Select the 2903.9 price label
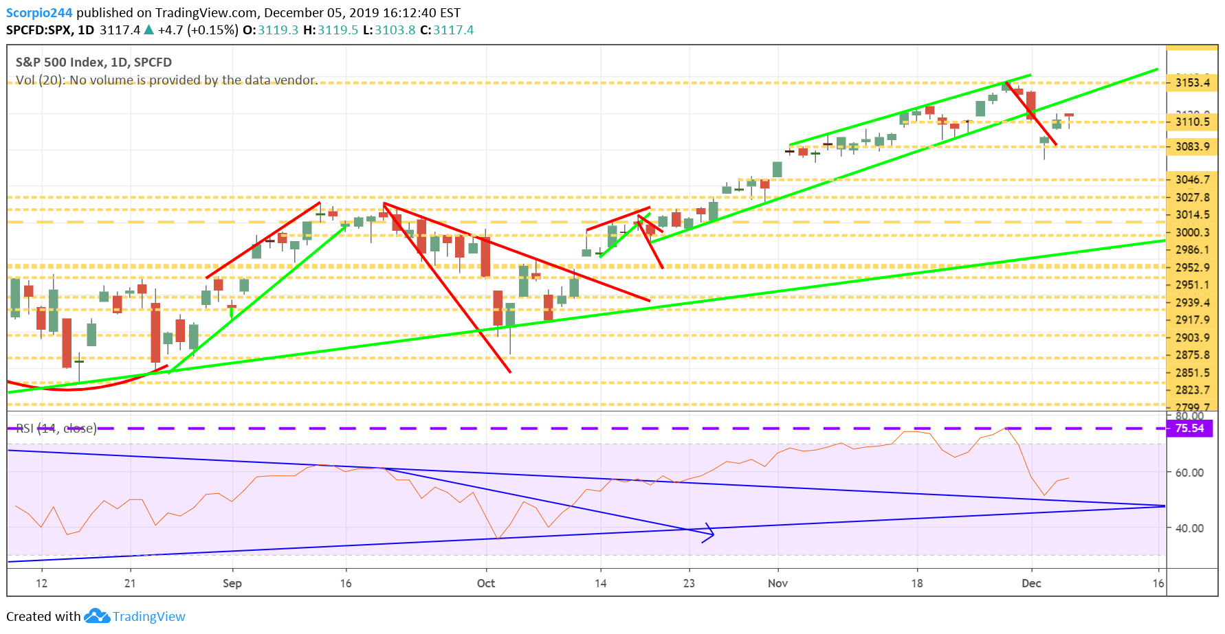The width and height of the screenshot is (1225, 634). click(1192, 337)
